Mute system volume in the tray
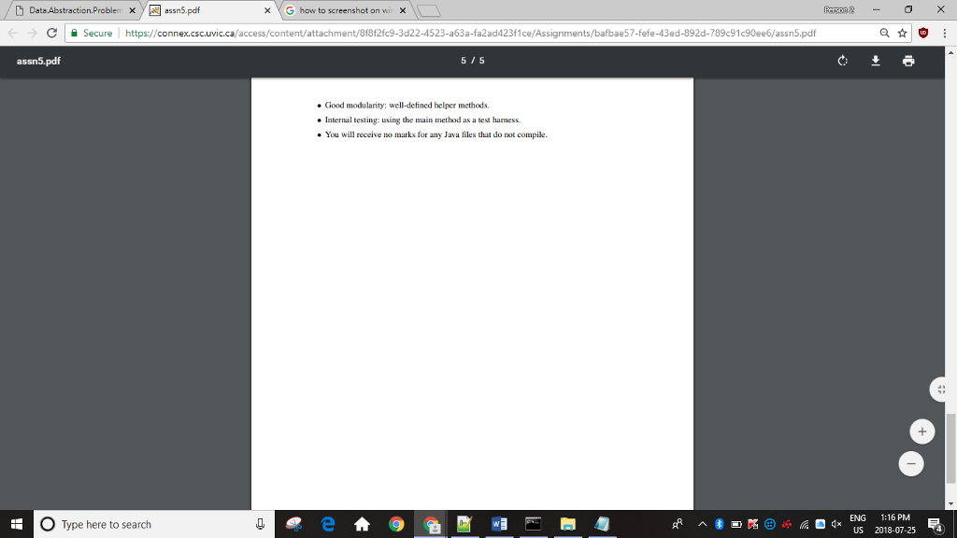This screenshot has width=957, height=538. (836, 523)
